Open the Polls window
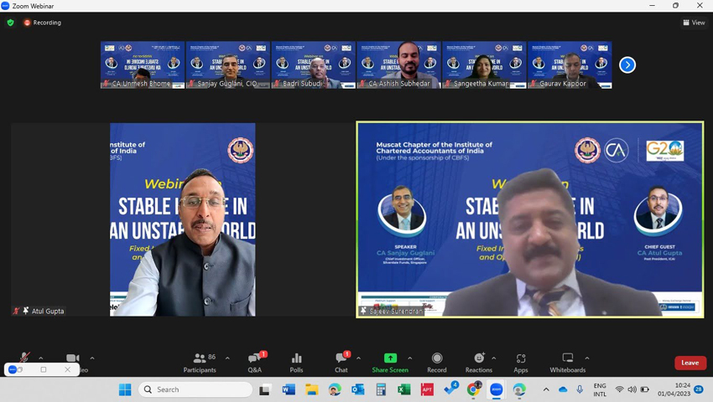Image resolution: width=713 pixels, height=402 pixels. pyautogui.click(x=296, y=362)
